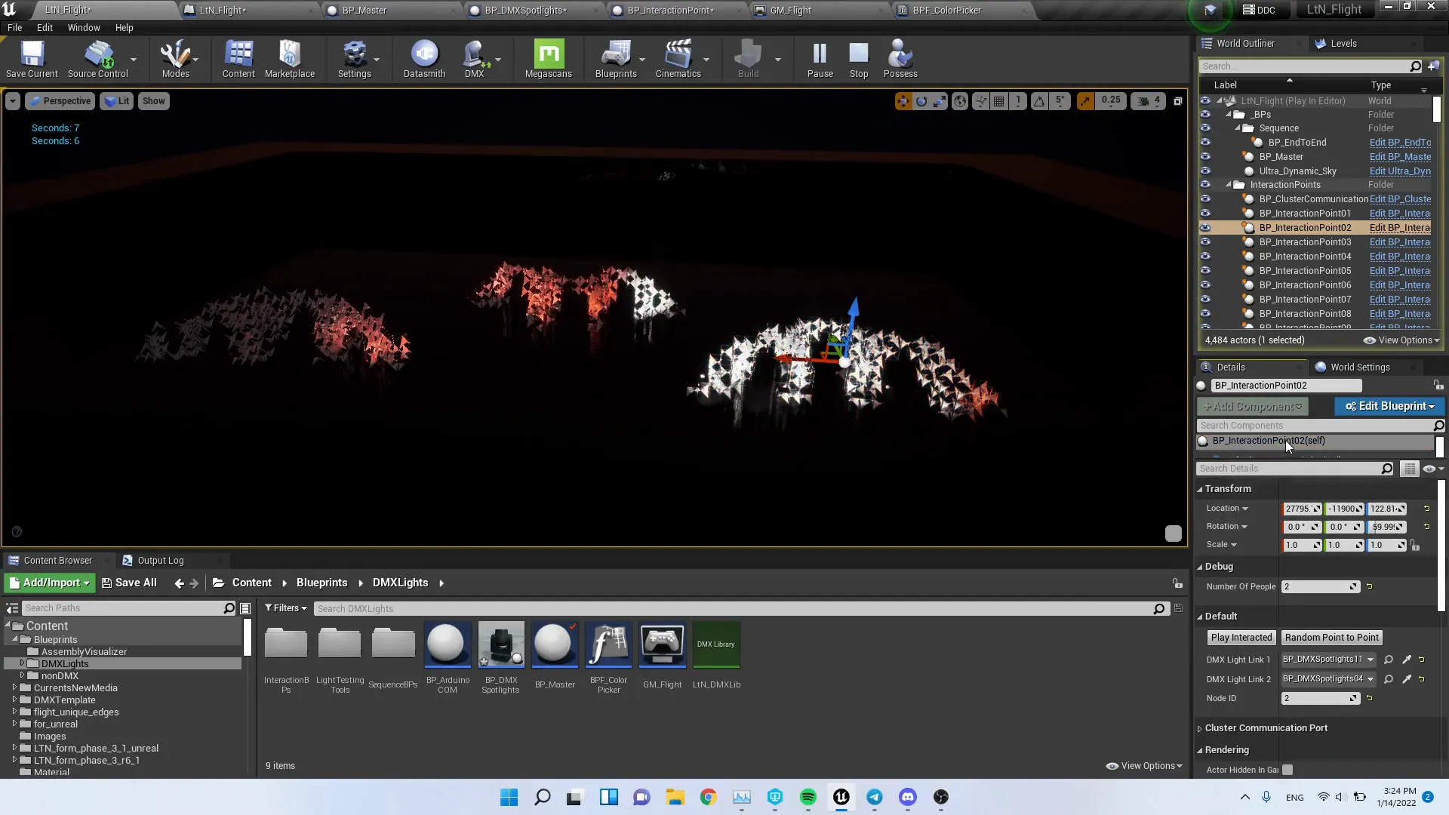The width and height of the screenshot is (1449, 815).
Task: Click Cinematics toolbar icon
Action: [678, 59]
